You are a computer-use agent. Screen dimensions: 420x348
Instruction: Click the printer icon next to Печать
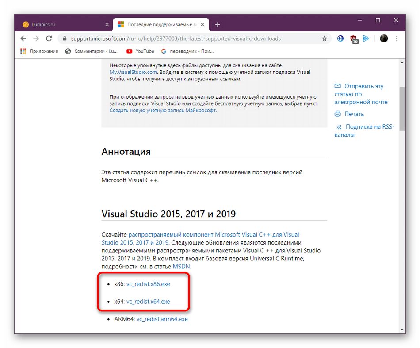337,114
